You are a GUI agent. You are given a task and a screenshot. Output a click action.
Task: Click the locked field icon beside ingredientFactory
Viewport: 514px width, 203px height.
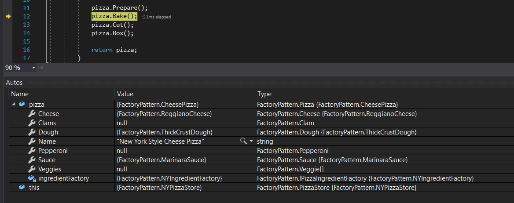tap(32, 178)
